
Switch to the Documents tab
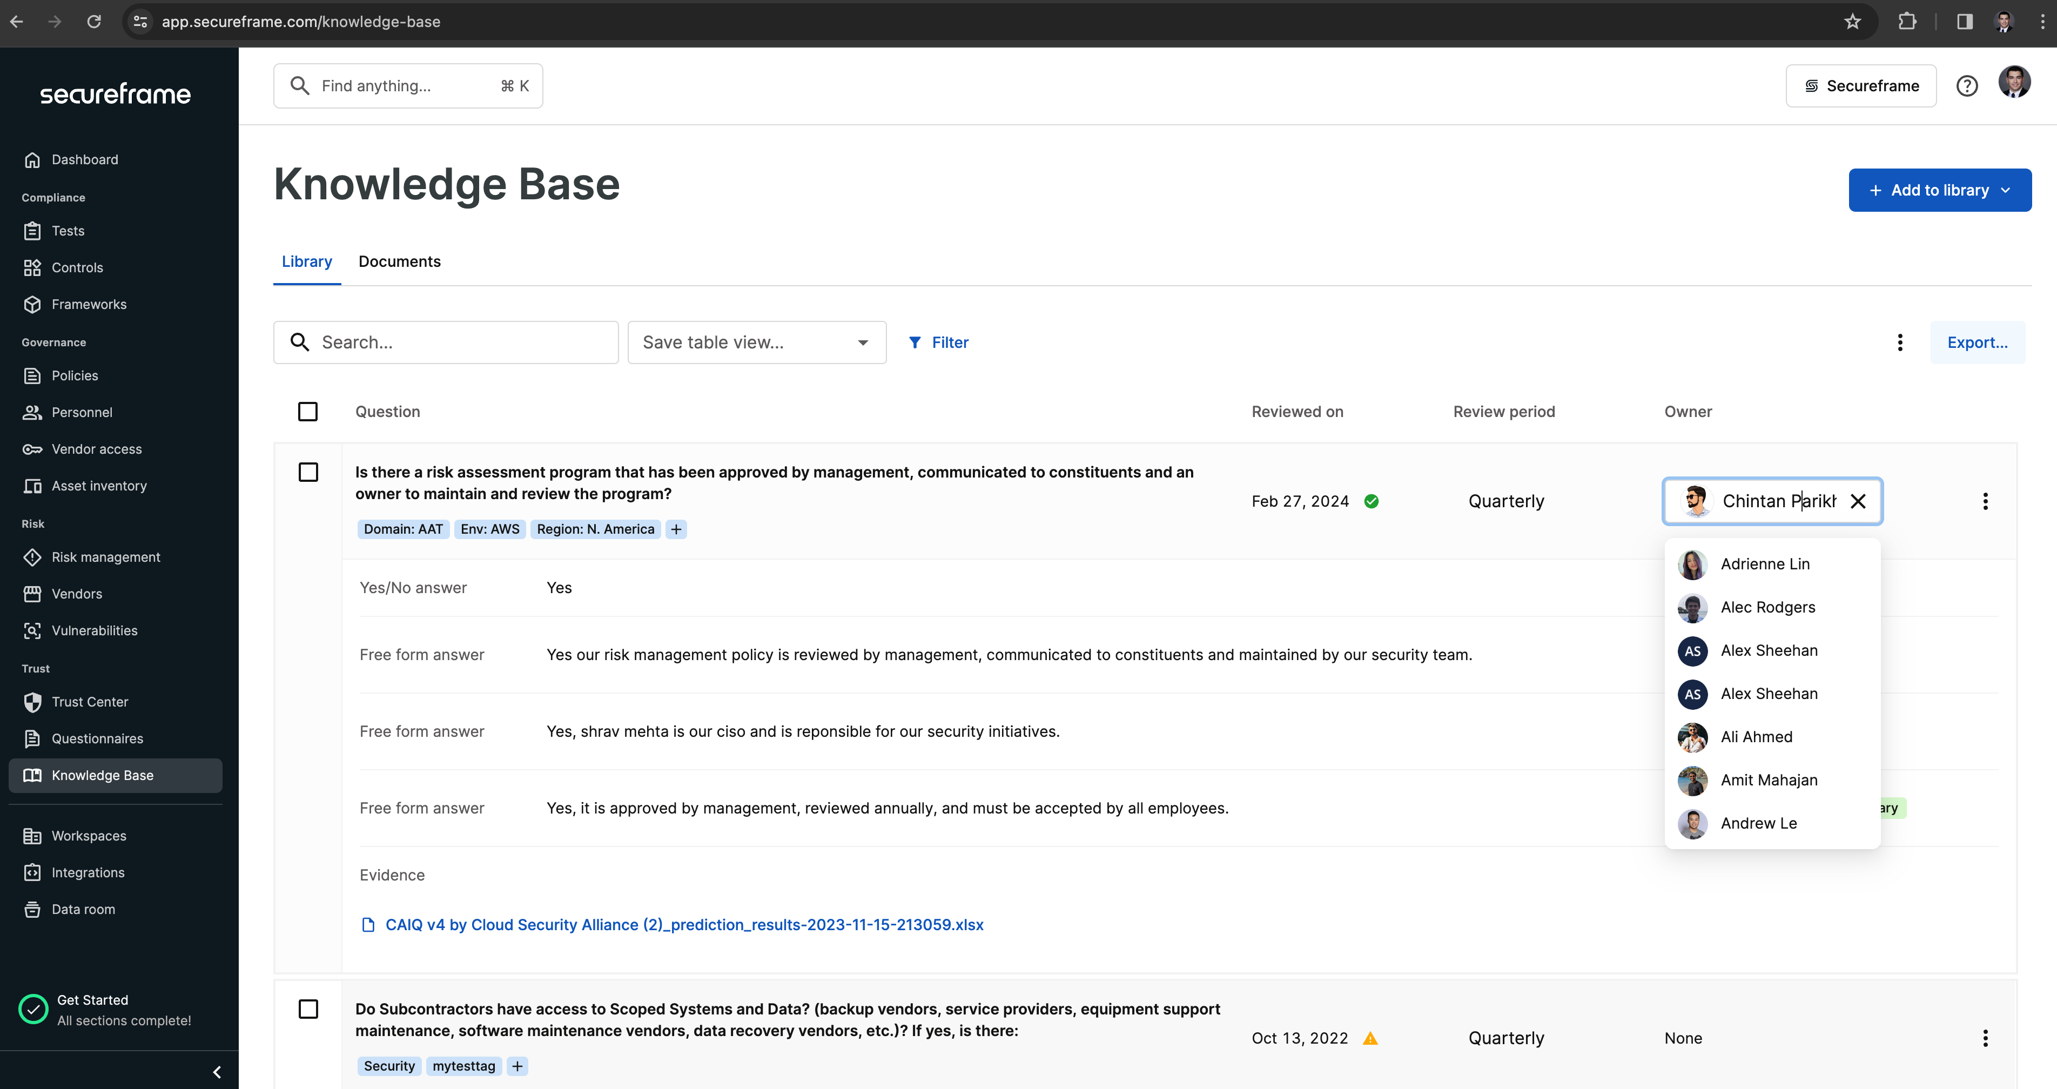(x=399, y=262)
